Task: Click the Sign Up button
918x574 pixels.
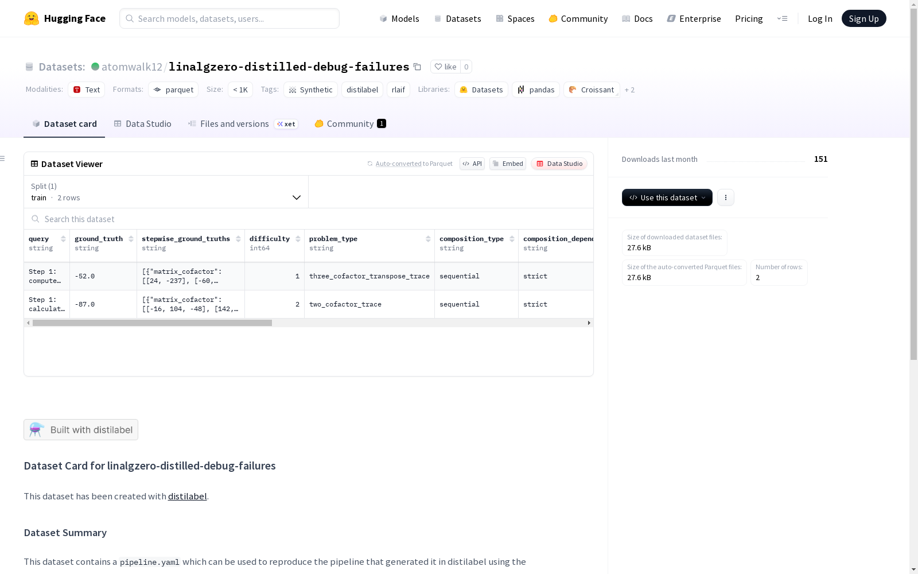Action: coord(864,18)
